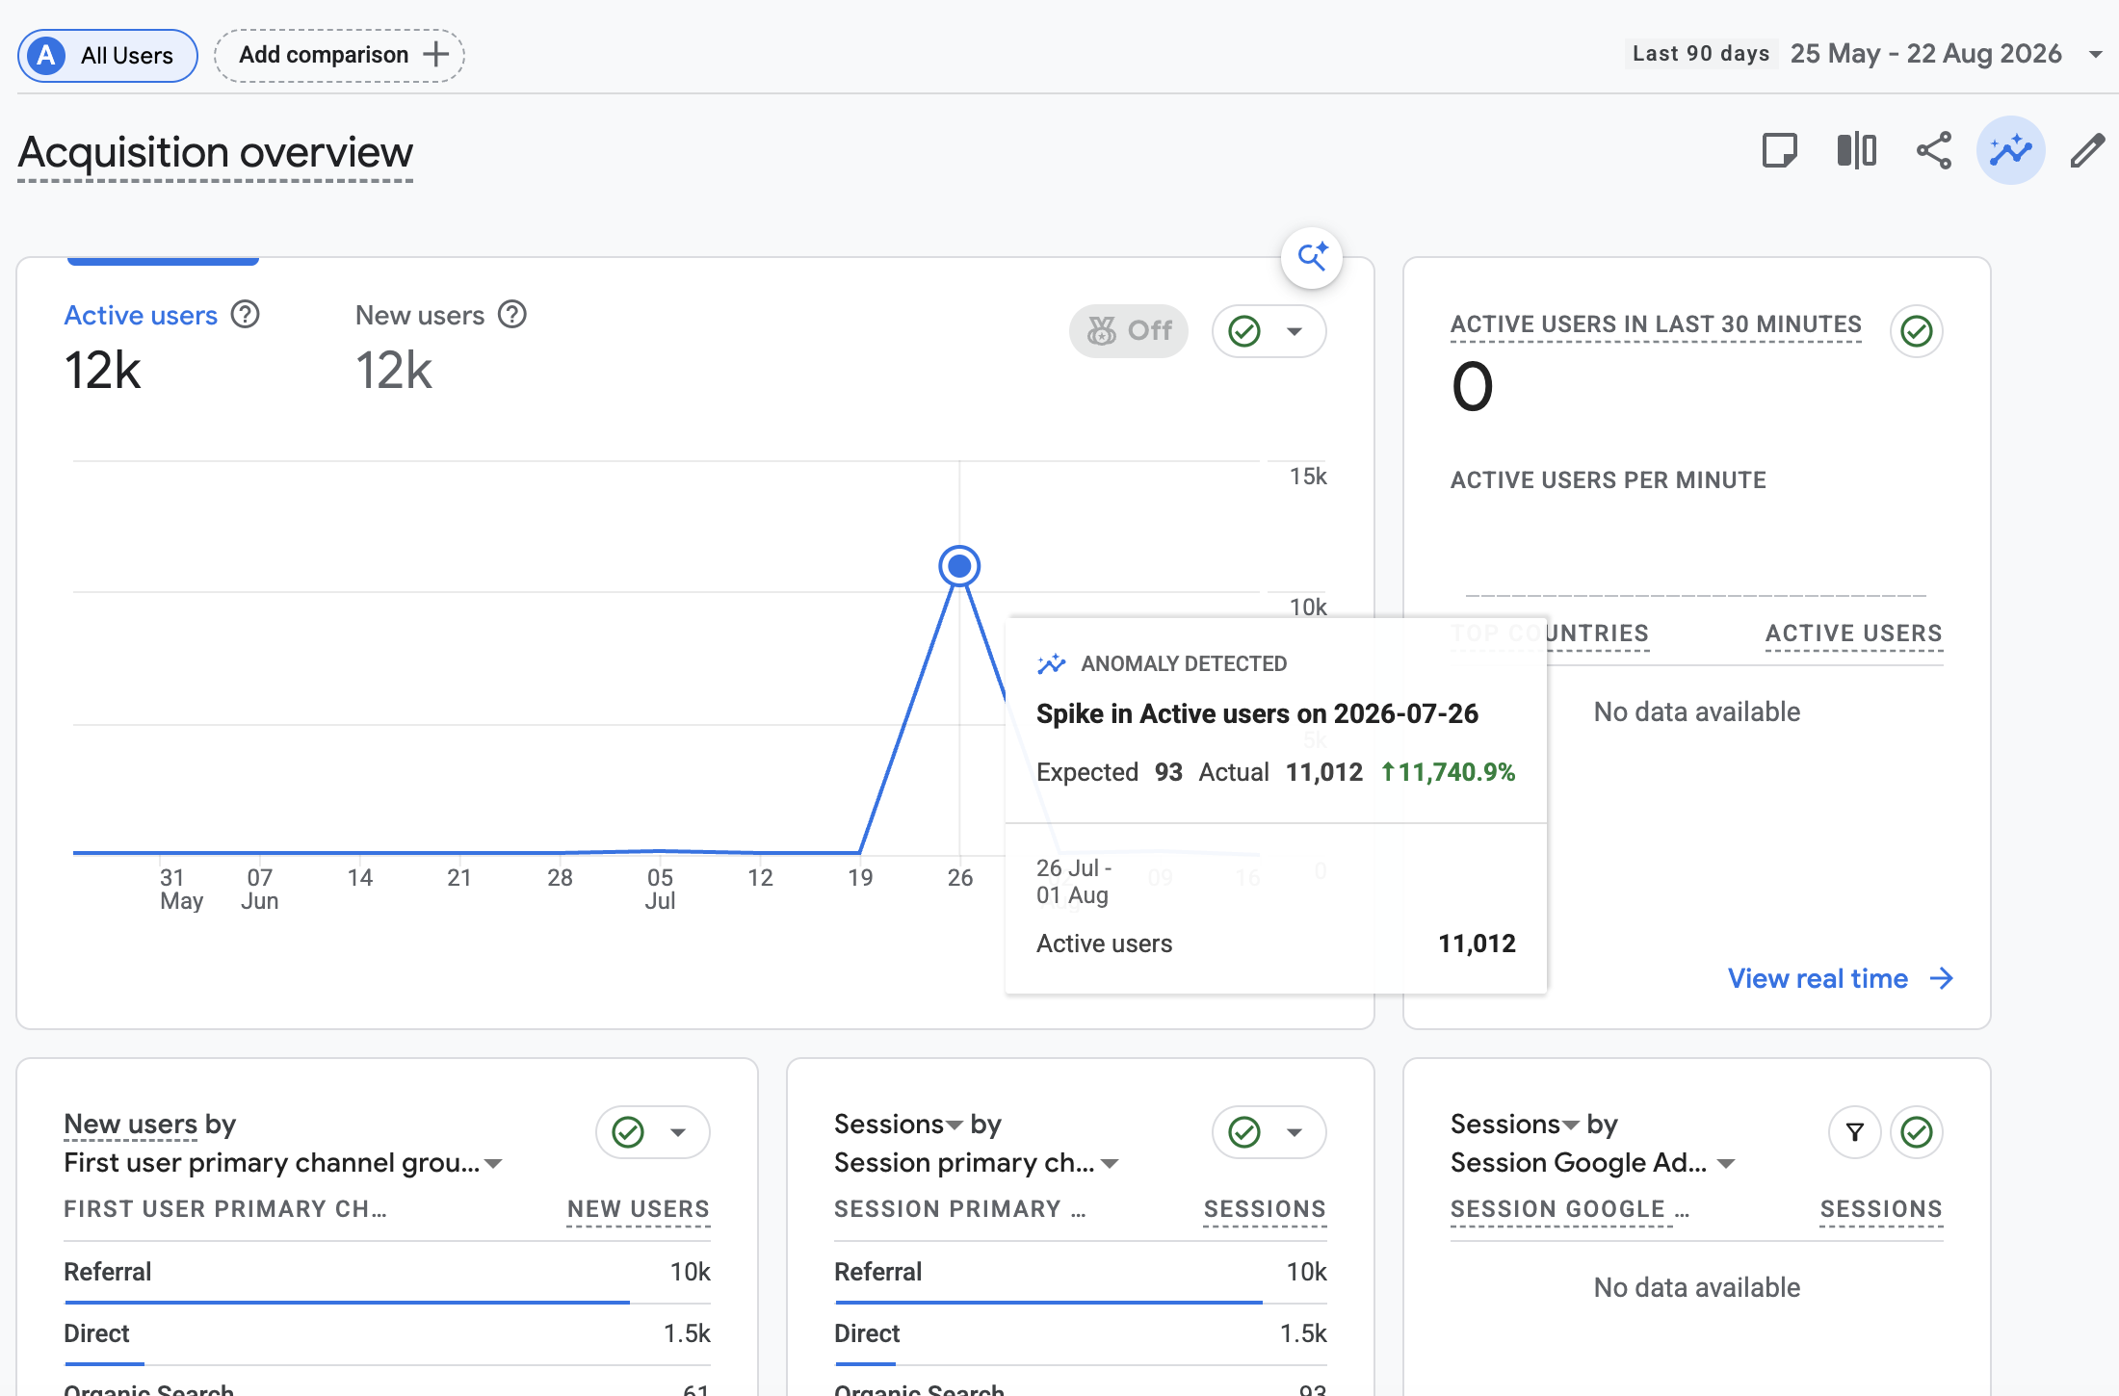Click the pencil customize report icon
The width and height of the screenshot is (2119, 1396).
2087,150
